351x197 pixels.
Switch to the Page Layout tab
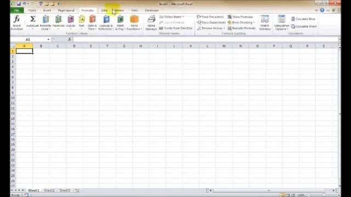click(x=66, y=10)
